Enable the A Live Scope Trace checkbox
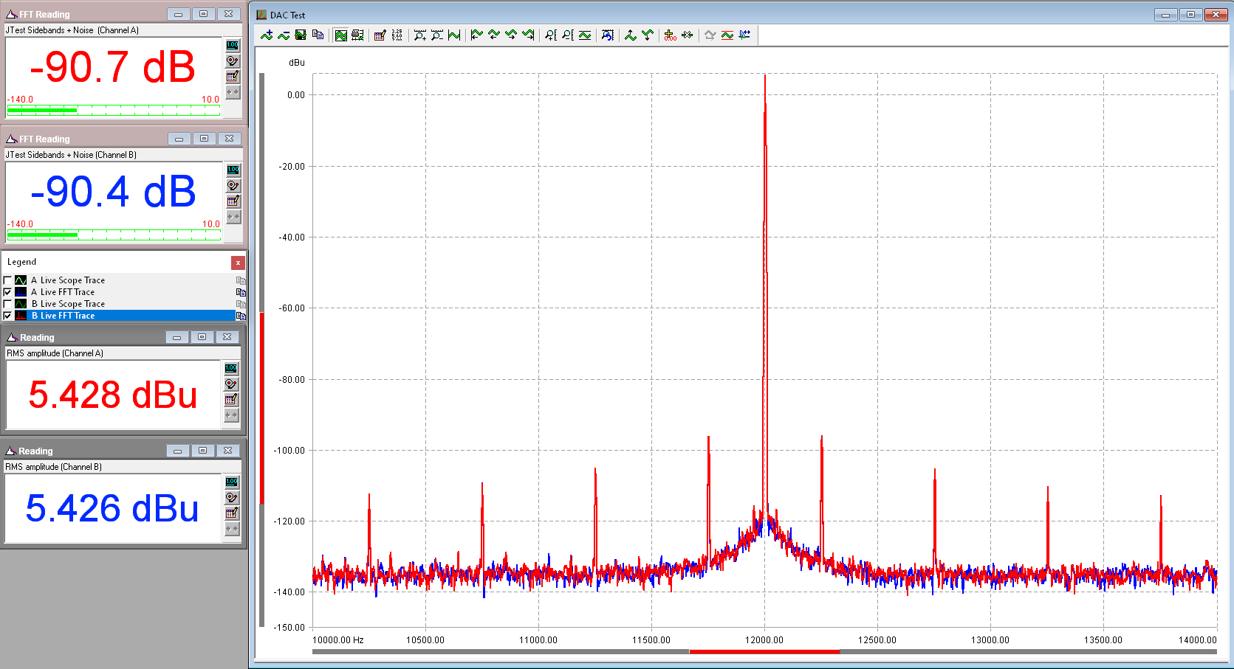 click(7, 280)
